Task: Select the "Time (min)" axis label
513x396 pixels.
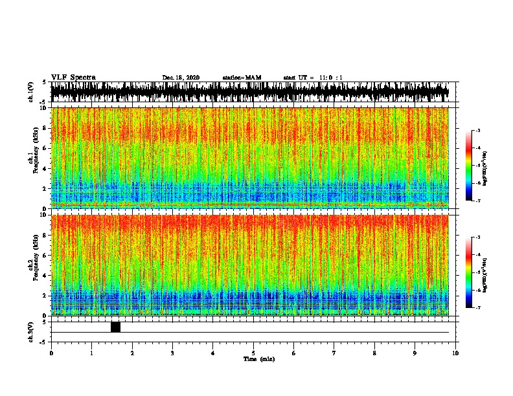Action: click(259, 359)
